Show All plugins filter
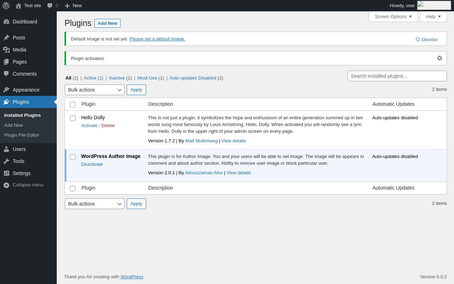The image size is (454, 284). (68, 78)
